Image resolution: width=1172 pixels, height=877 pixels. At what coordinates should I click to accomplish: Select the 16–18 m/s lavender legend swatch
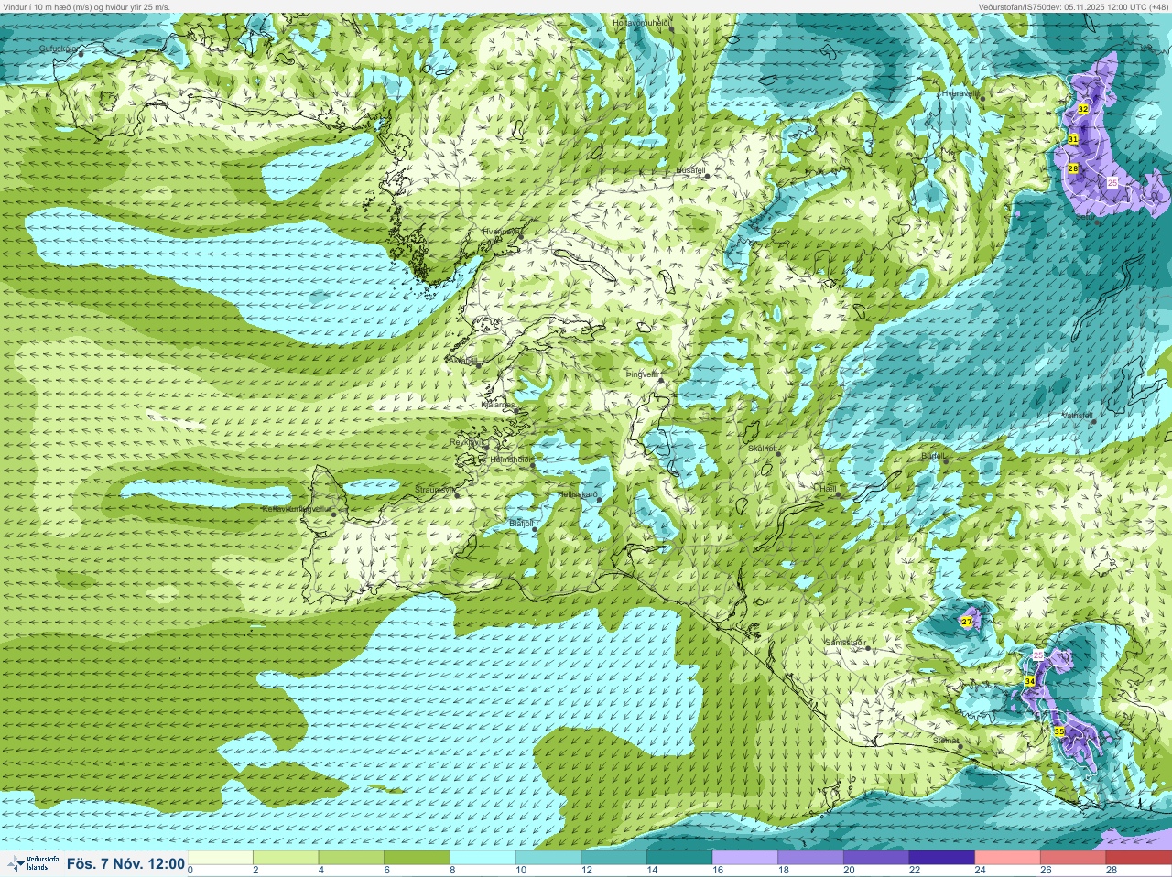pyautogui.click(x=744, y=858)
